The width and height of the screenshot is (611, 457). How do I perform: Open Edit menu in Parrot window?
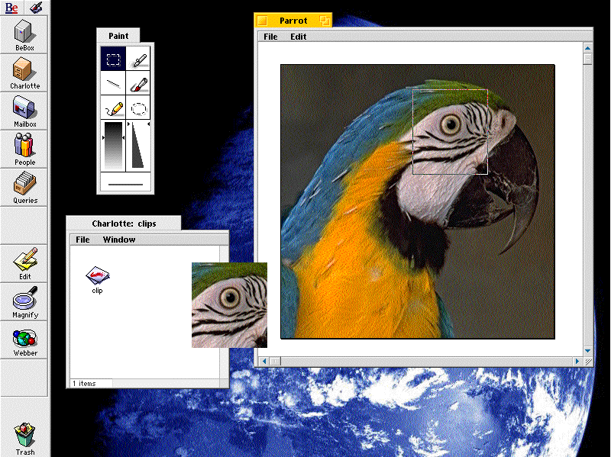click(298, 37)
